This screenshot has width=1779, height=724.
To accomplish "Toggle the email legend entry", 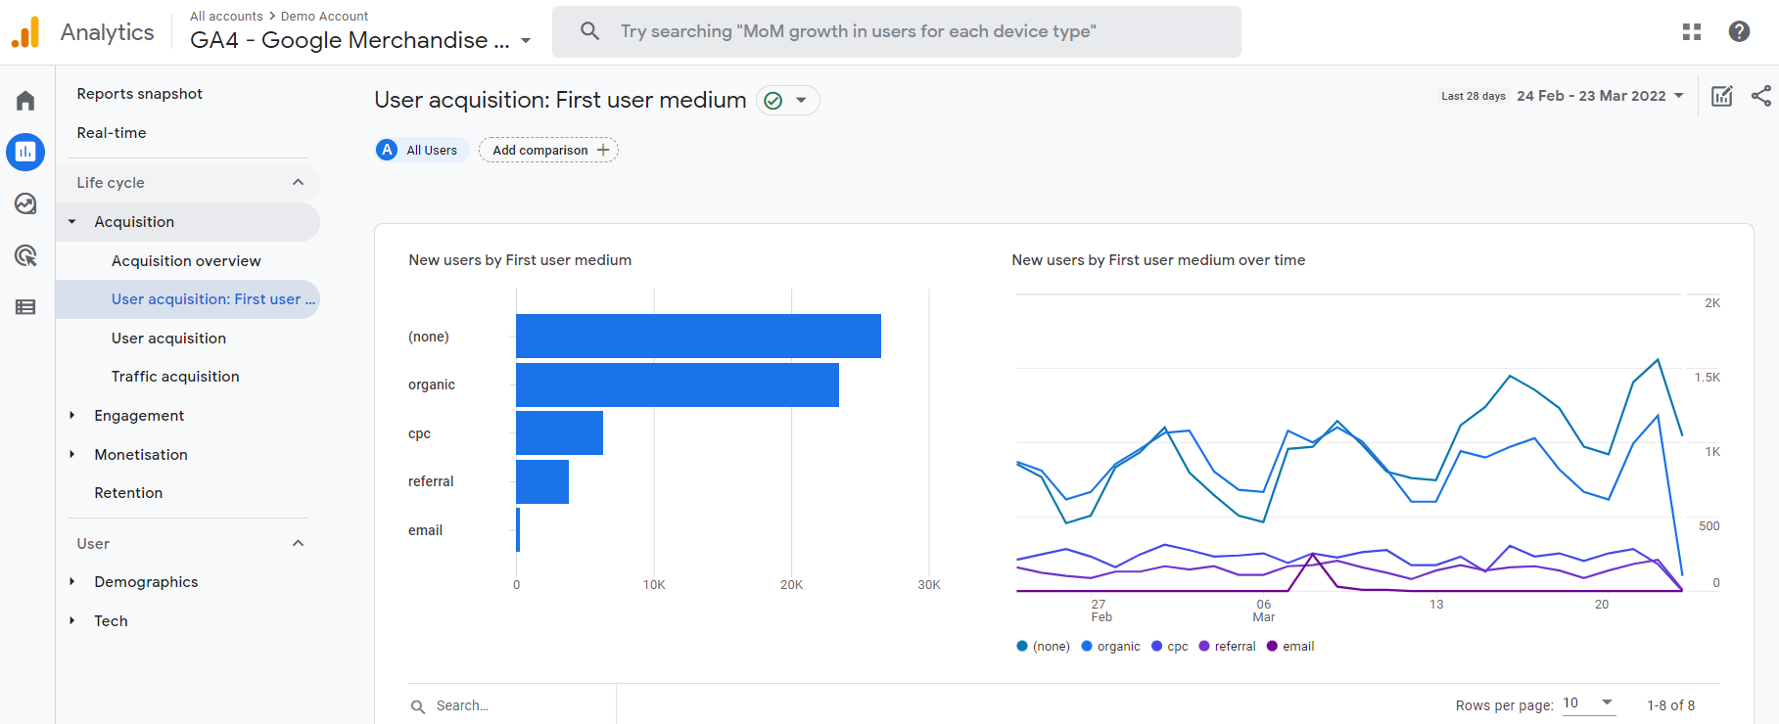I will tap(1290, 647).
